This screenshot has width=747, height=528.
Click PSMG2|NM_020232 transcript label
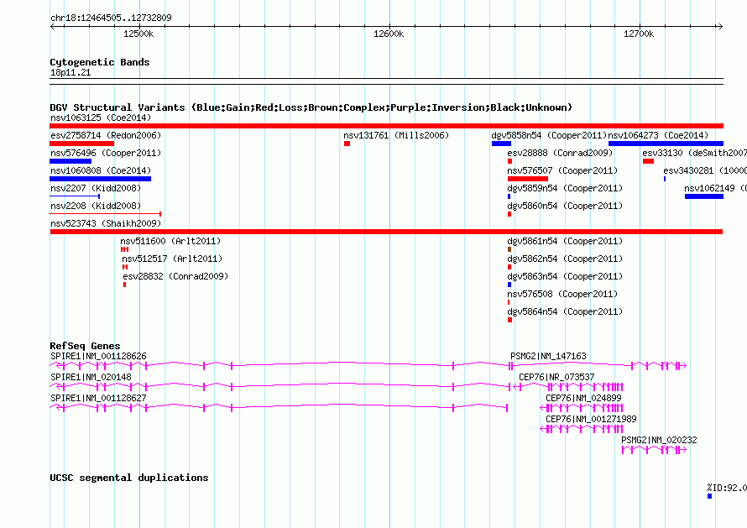click(x=659, y=440)
